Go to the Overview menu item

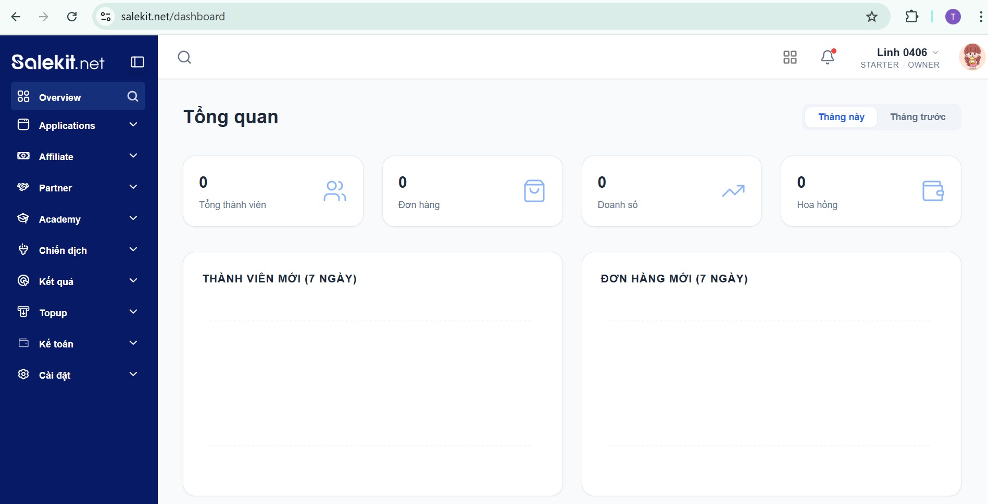(60, 97)
